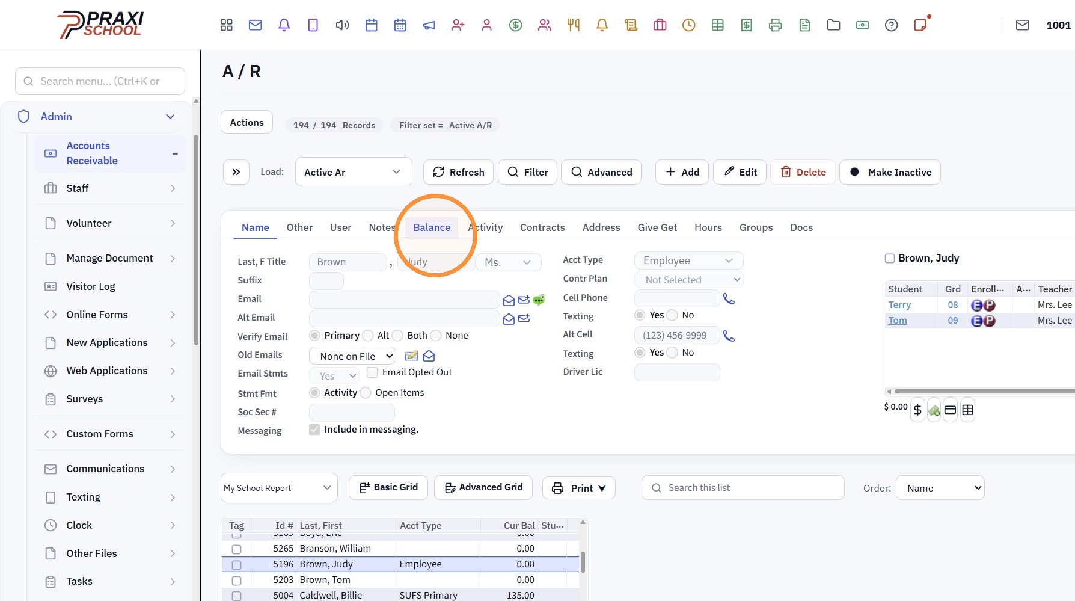Image resolution: width=1075 pixels, height=601 pixels.
Task: Click the send-mail icon beside Alt Email field
Action: (524, 318)
